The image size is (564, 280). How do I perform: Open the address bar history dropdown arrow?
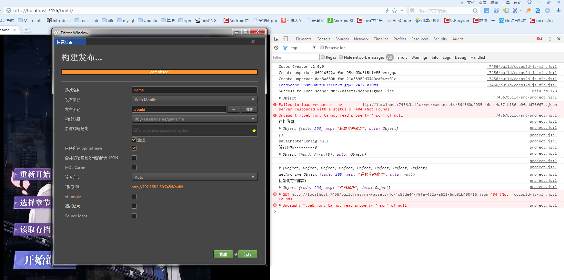(402, 11)
